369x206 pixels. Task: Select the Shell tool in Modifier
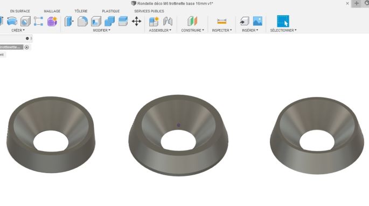(x=96, y=21)
